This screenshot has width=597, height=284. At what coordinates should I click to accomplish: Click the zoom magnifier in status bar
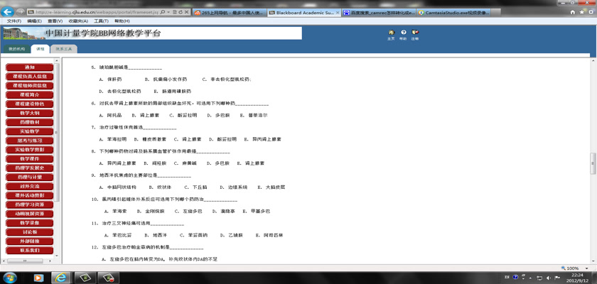point(564,268)
